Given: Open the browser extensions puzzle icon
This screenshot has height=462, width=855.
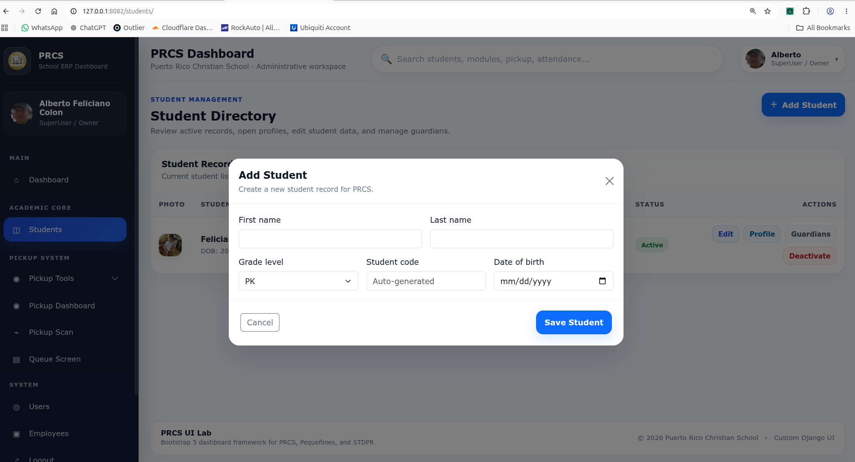Looking at the screenshot, I should (x=806, y=11).
